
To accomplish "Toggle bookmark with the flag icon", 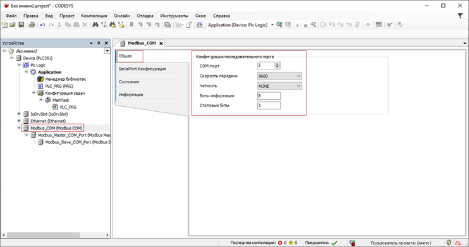I will point(131,25).
